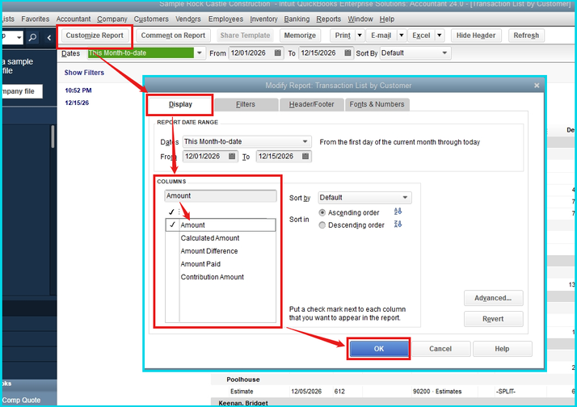The image size is (577, 407).
Task: Click the descending Z-A sort icon
Action: [398, 224]
